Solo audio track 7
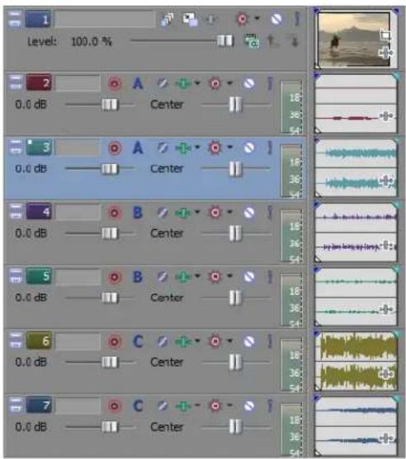Image resolution: width=406 pixels, height=459 pixels. click(270, 406)
